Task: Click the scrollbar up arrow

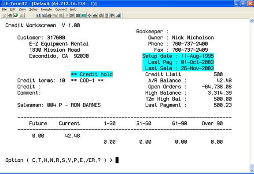Action: pyautogui.click(x=252, y=21)
